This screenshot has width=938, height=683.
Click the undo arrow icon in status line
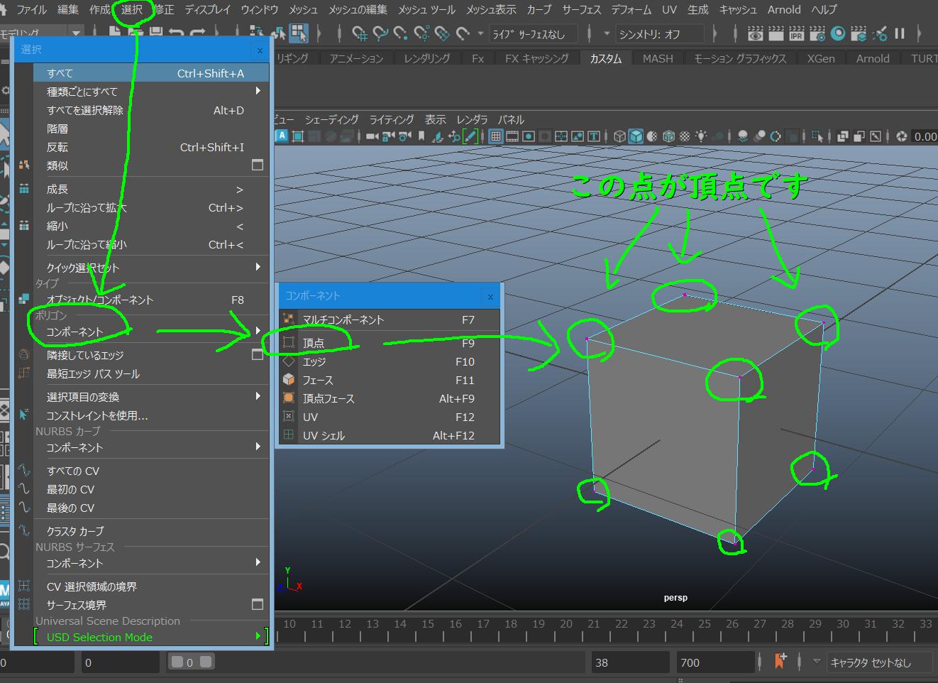click(177, 32)
